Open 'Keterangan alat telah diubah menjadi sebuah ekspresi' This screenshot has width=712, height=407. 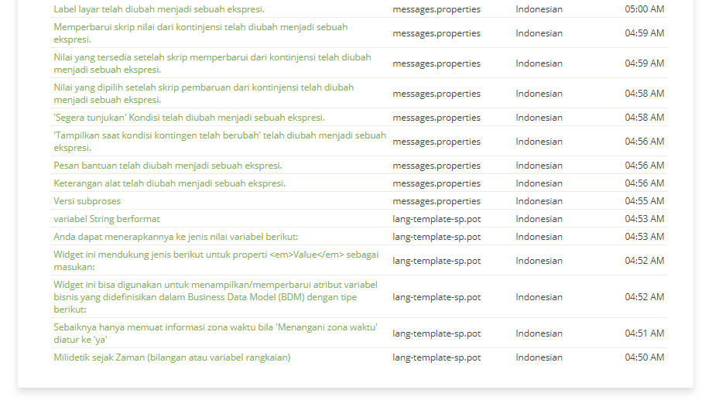pos(169,183)
